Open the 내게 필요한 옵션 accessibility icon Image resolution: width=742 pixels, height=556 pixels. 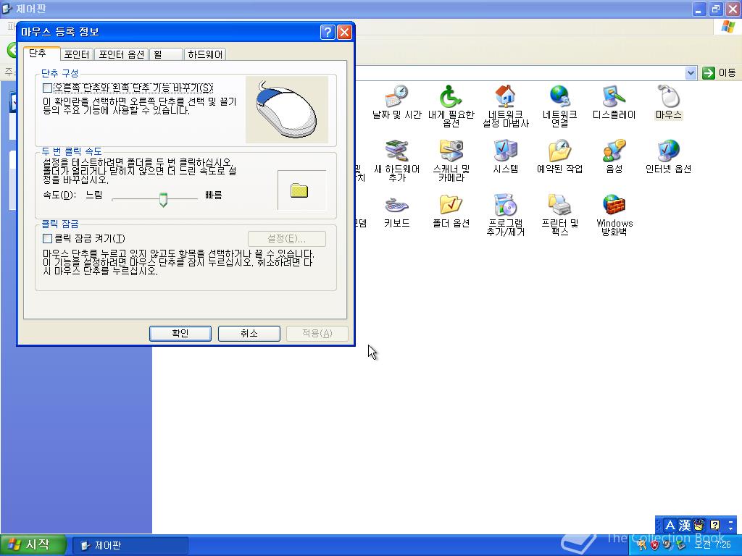[451, 106]
